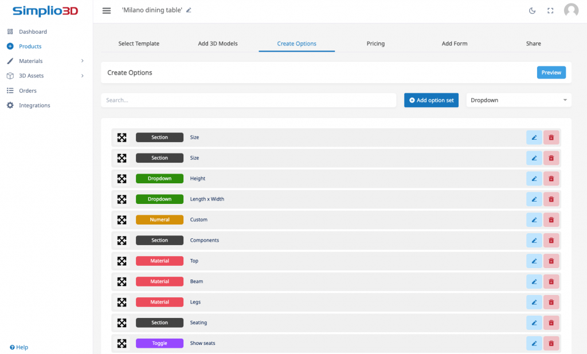587x354 pixels.
Task: Edit the Height dropdown option
Action: click(x=534, y=179)
